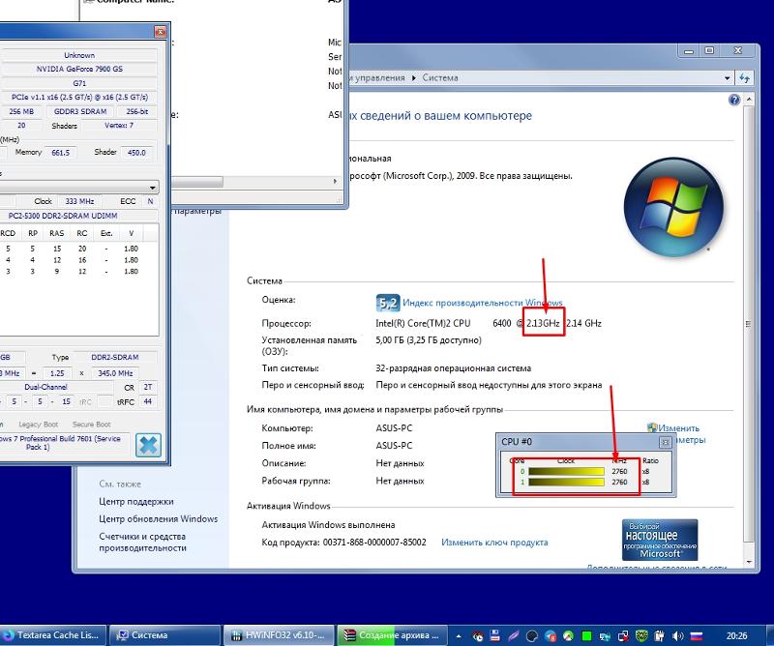This screenshot has width=774, height=646.
Task: Click the refresh arrows button beside the address bar
Action: (744, 78)
